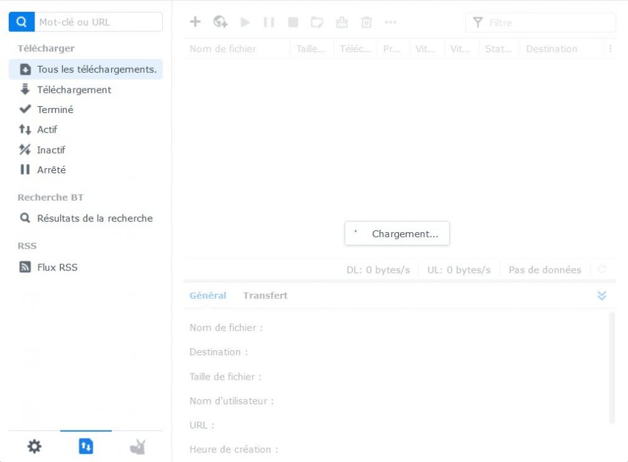Image resolution: width=628 pixels, height=462 pixels.
Task: Collapse the details panel with double chevron
Action: point(602,296)
